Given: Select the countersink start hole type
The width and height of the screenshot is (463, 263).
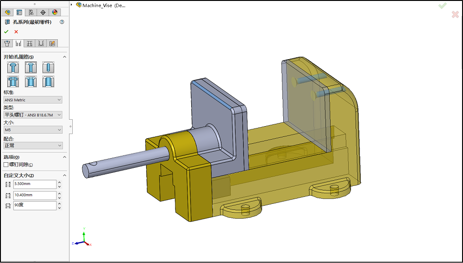Looking at the screenshot, I should pyautogui.click(x=31, y=67).
